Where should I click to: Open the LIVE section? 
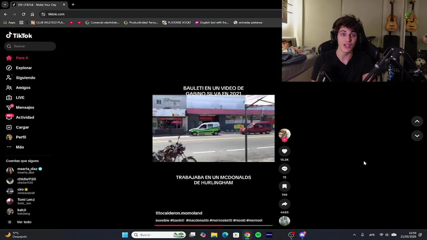point(16,98)
